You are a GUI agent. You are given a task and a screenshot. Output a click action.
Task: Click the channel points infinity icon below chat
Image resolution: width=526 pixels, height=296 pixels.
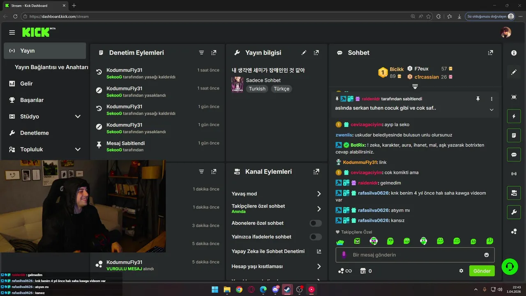345,271
